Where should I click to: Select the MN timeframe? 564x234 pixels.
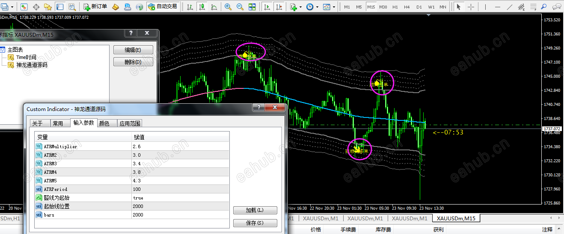(x=443, y=7)
